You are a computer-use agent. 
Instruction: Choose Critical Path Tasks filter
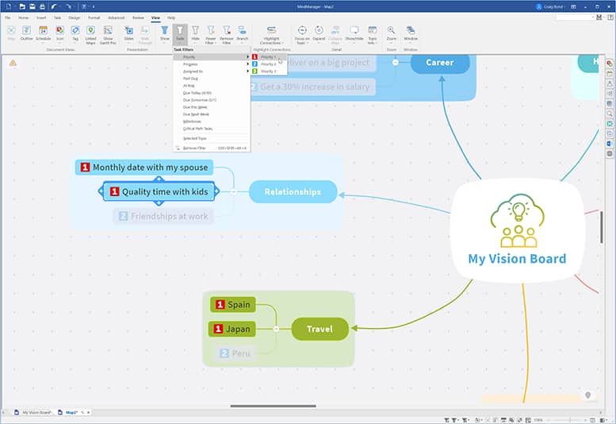pyautogui.click(x=212, y=129)
